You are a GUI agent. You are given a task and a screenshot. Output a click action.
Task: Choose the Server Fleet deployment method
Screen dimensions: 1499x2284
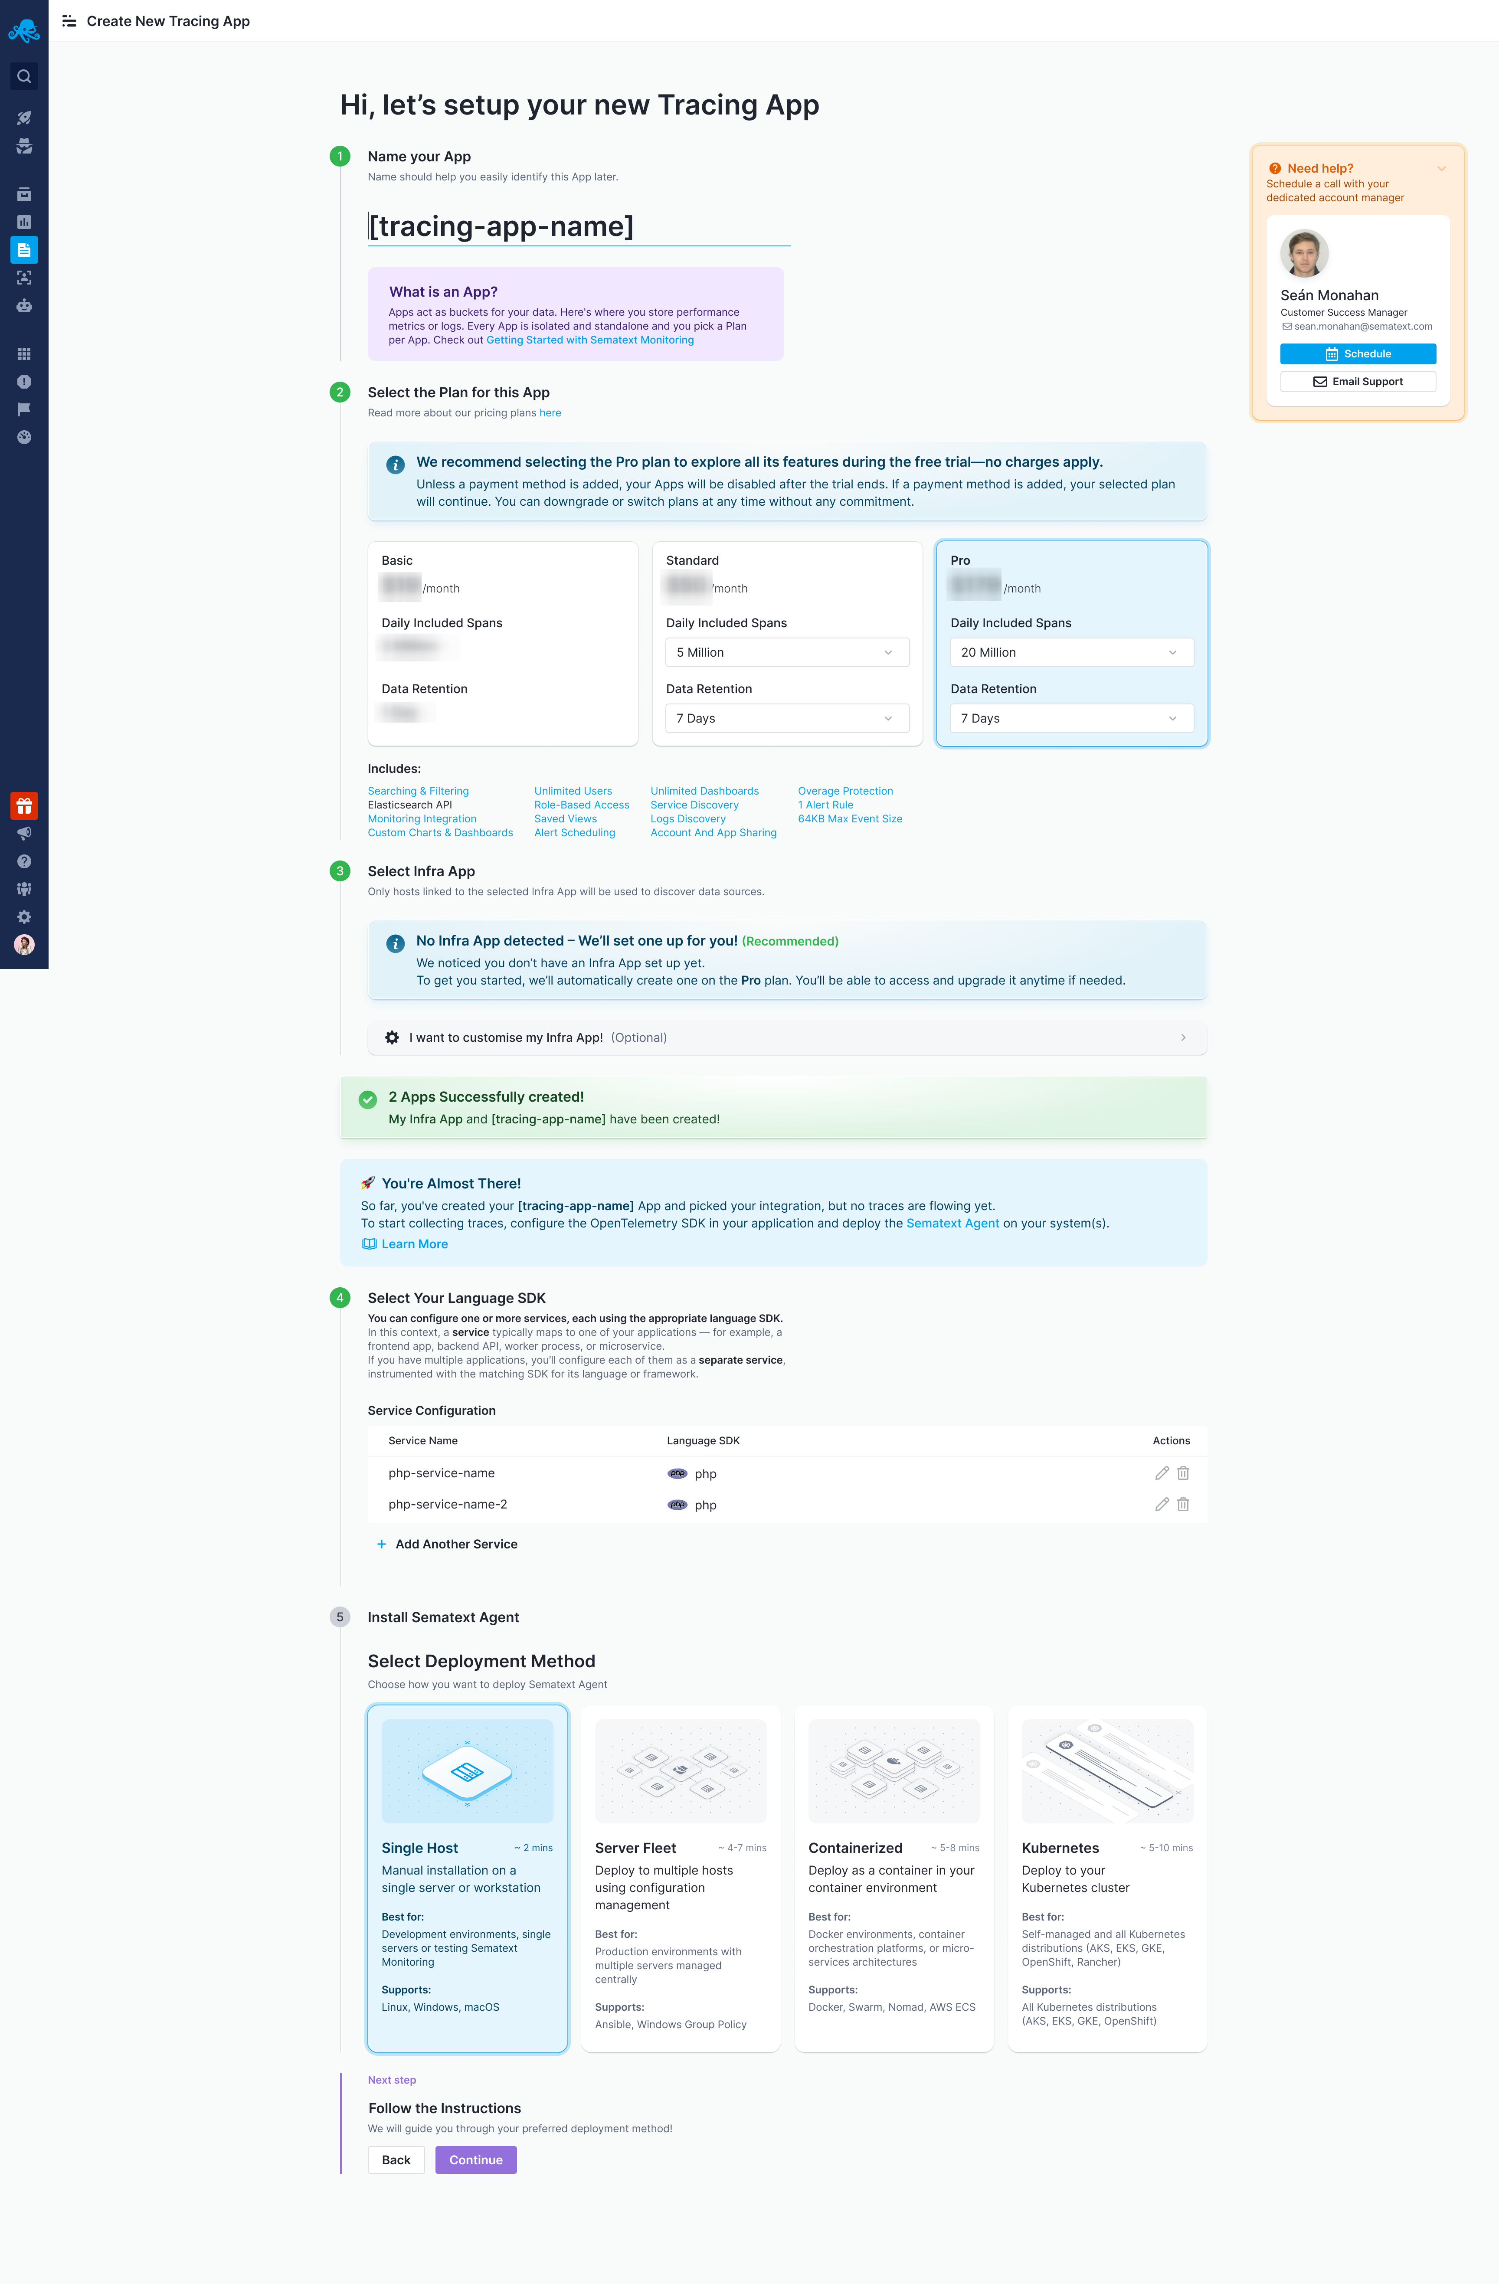681,1878
